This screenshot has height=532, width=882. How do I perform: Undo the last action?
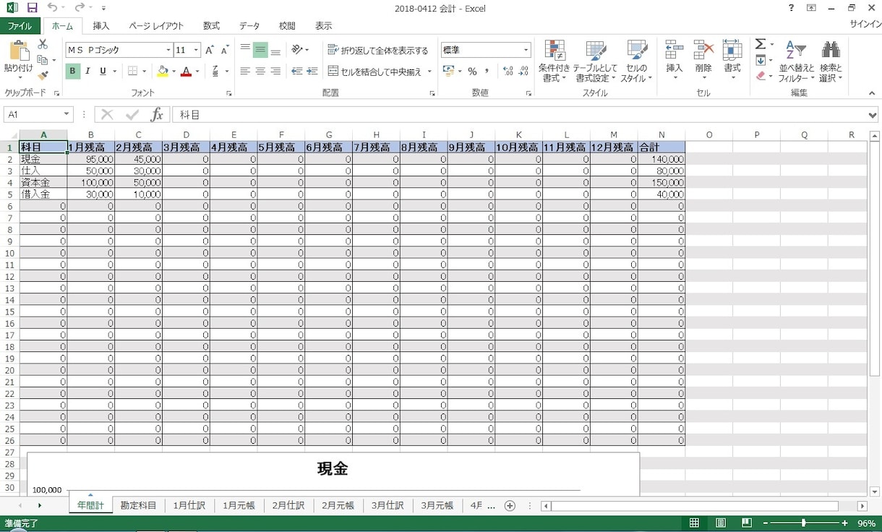point(51,8)
